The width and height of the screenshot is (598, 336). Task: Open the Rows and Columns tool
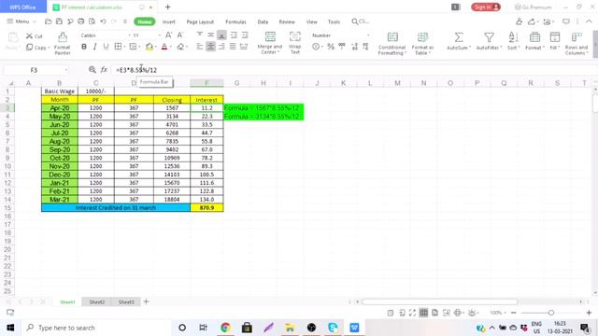[x=577, y=43]
